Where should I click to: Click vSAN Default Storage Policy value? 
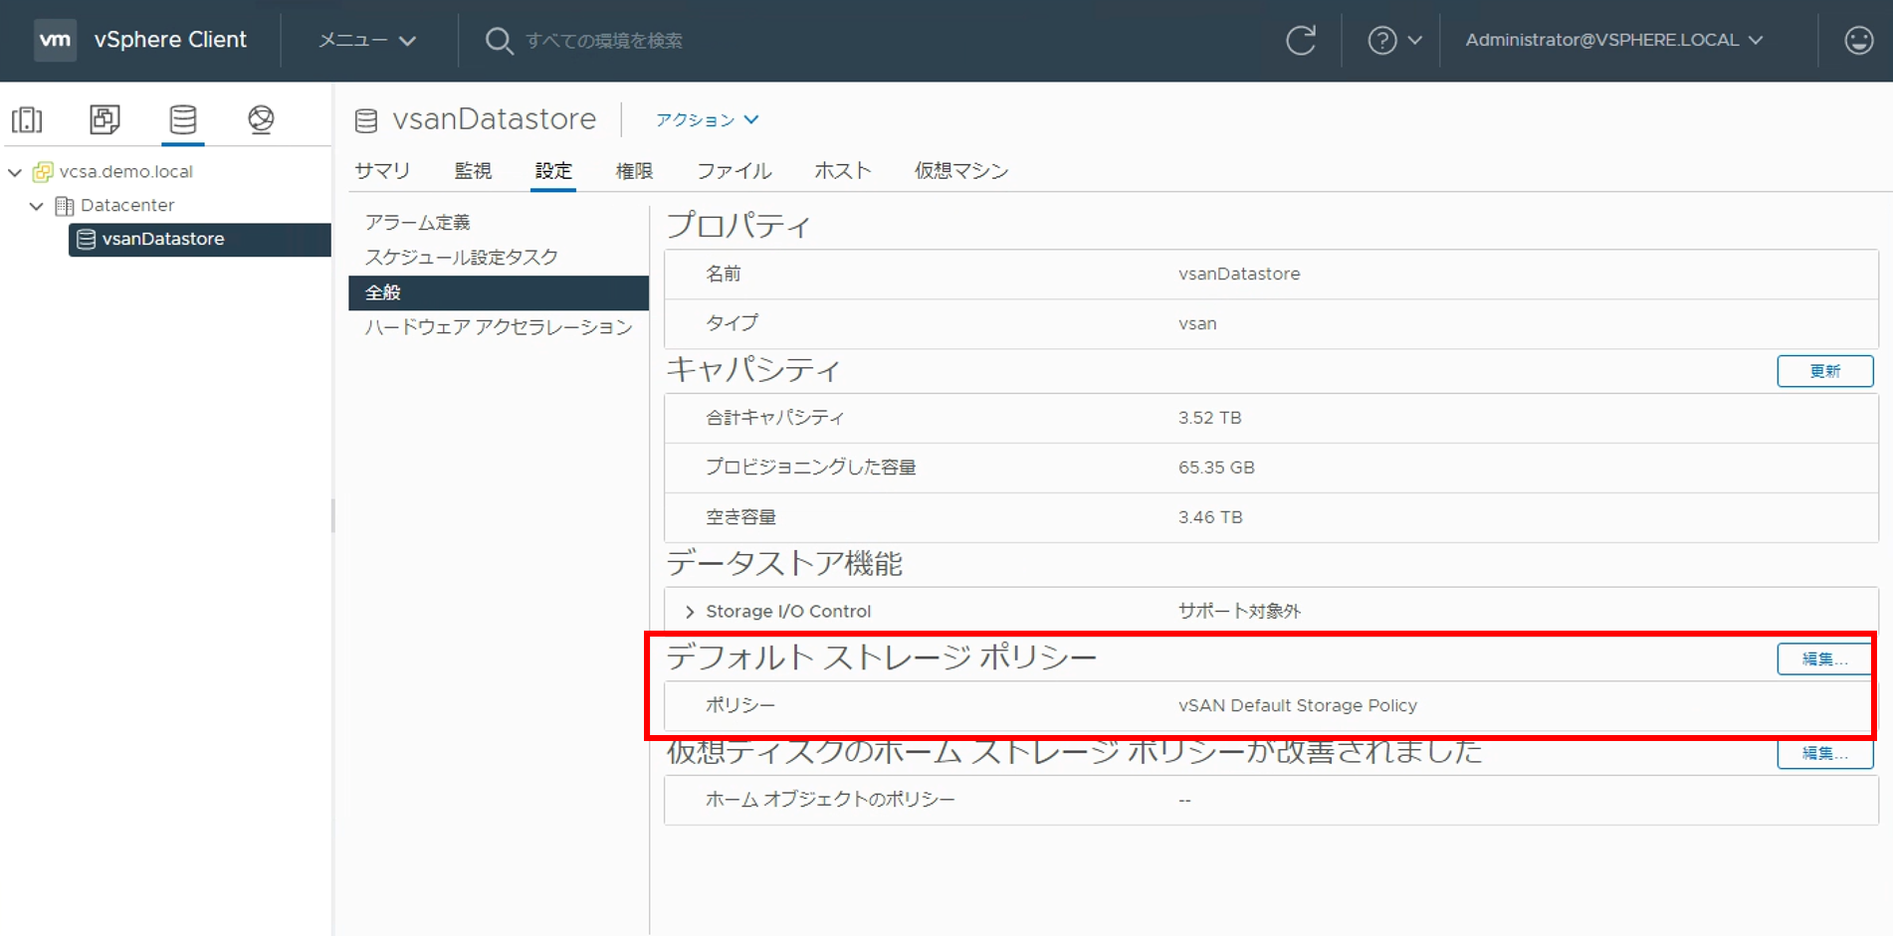point(1298,705)
